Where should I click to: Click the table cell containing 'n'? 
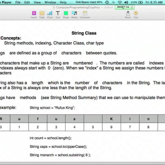pos(148,119)
